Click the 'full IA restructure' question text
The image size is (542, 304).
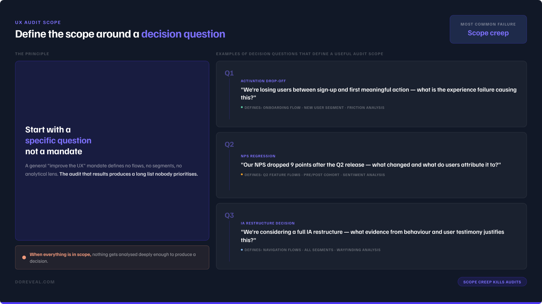[x=372, y=236]
